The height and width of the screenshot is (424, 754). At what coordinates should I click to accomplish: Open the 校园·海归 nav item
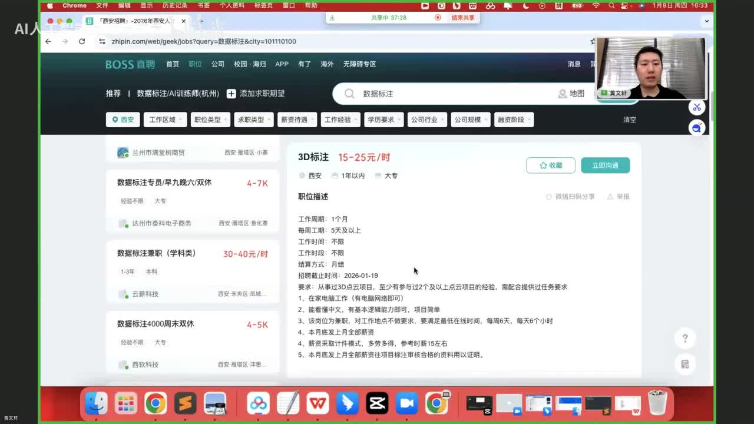tap(250, 64)
